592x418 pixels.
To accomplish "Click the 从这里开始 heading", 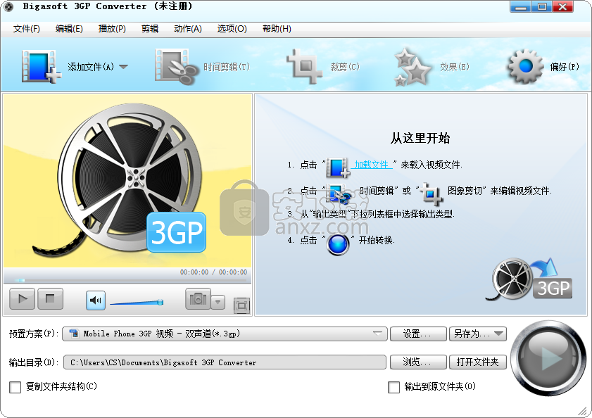I will [420, 138].
